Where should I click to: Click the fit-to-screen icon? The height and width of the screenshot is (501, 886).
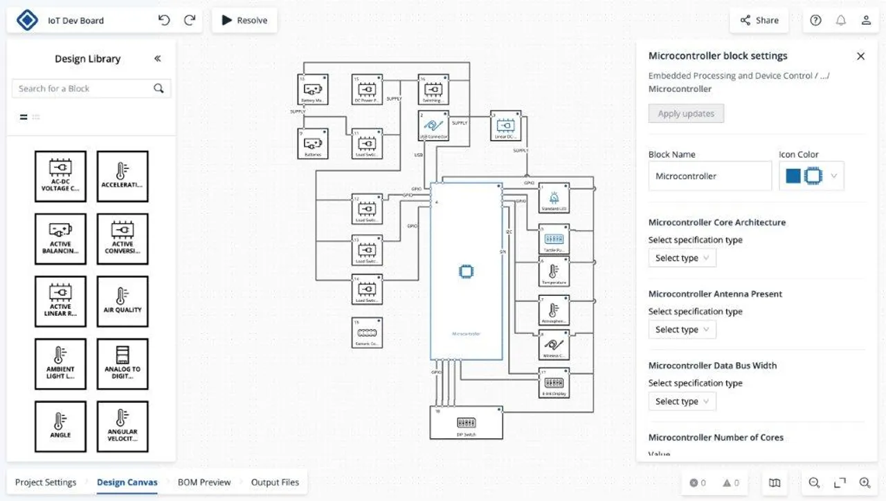pyautogui.click(x=840, y=483)
